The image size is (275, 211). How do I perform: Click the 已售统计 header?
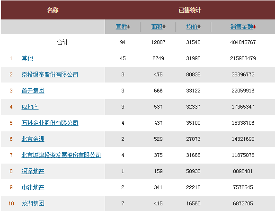pyautogui.click(x=190, y=10)
